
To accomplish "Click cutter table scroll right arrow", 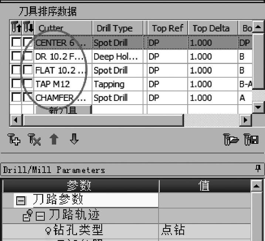I will (245, 120).
